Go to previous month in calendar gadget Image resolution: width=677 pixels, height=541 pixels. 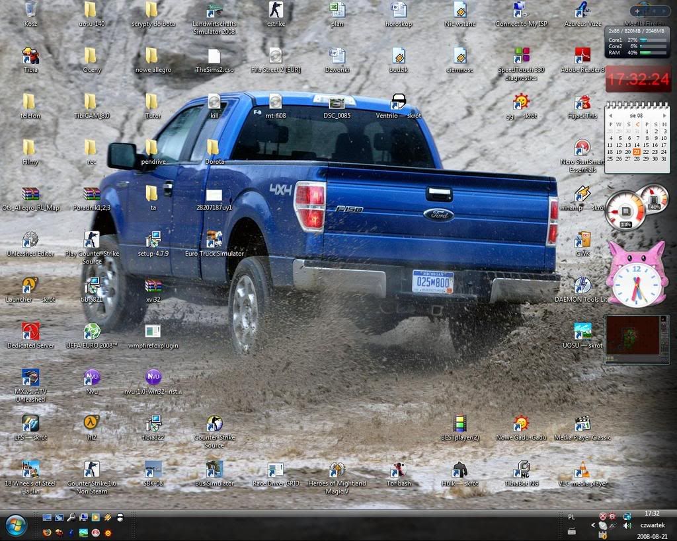[610, 116]
